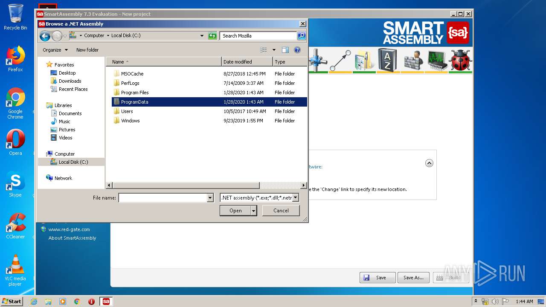Click the brick wall person icon

click(412, 60)
